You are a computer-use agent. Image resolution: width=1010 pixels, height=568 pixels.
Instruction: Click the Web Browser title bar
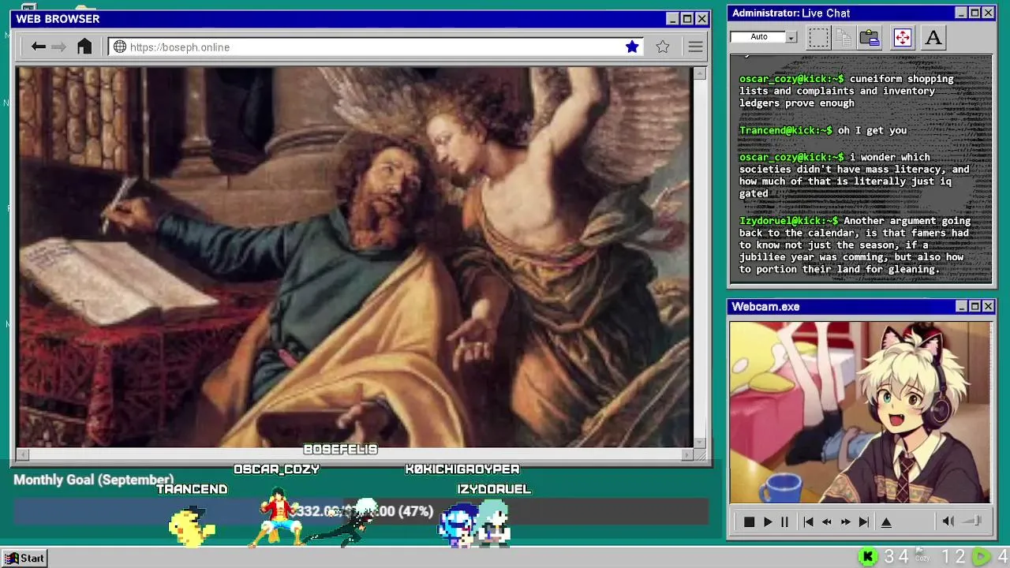coord(339,19)
